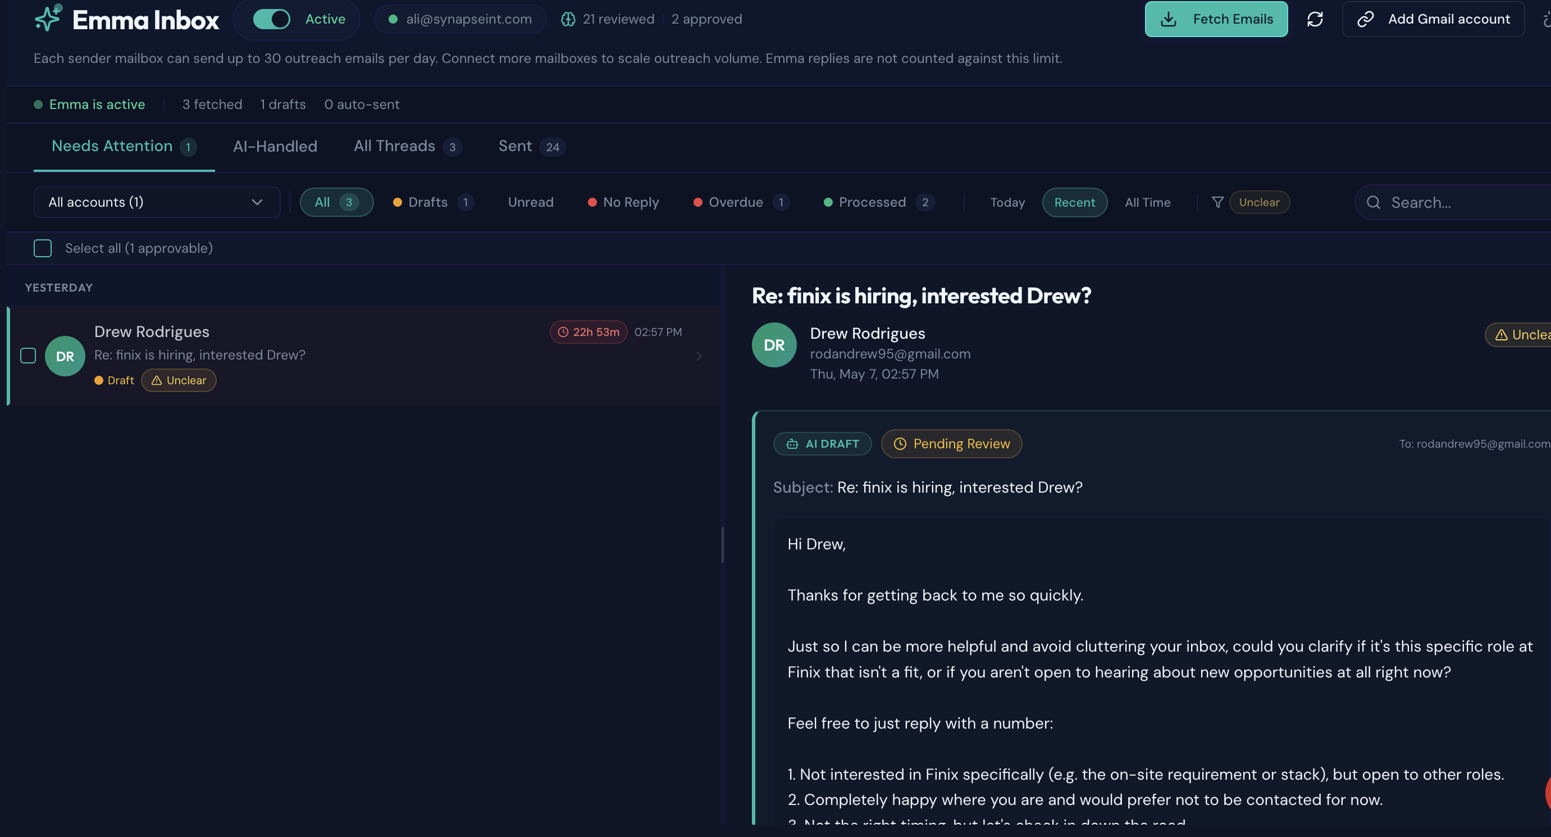
Task: Filter by No Reply
Action: (x=623, y=202)
